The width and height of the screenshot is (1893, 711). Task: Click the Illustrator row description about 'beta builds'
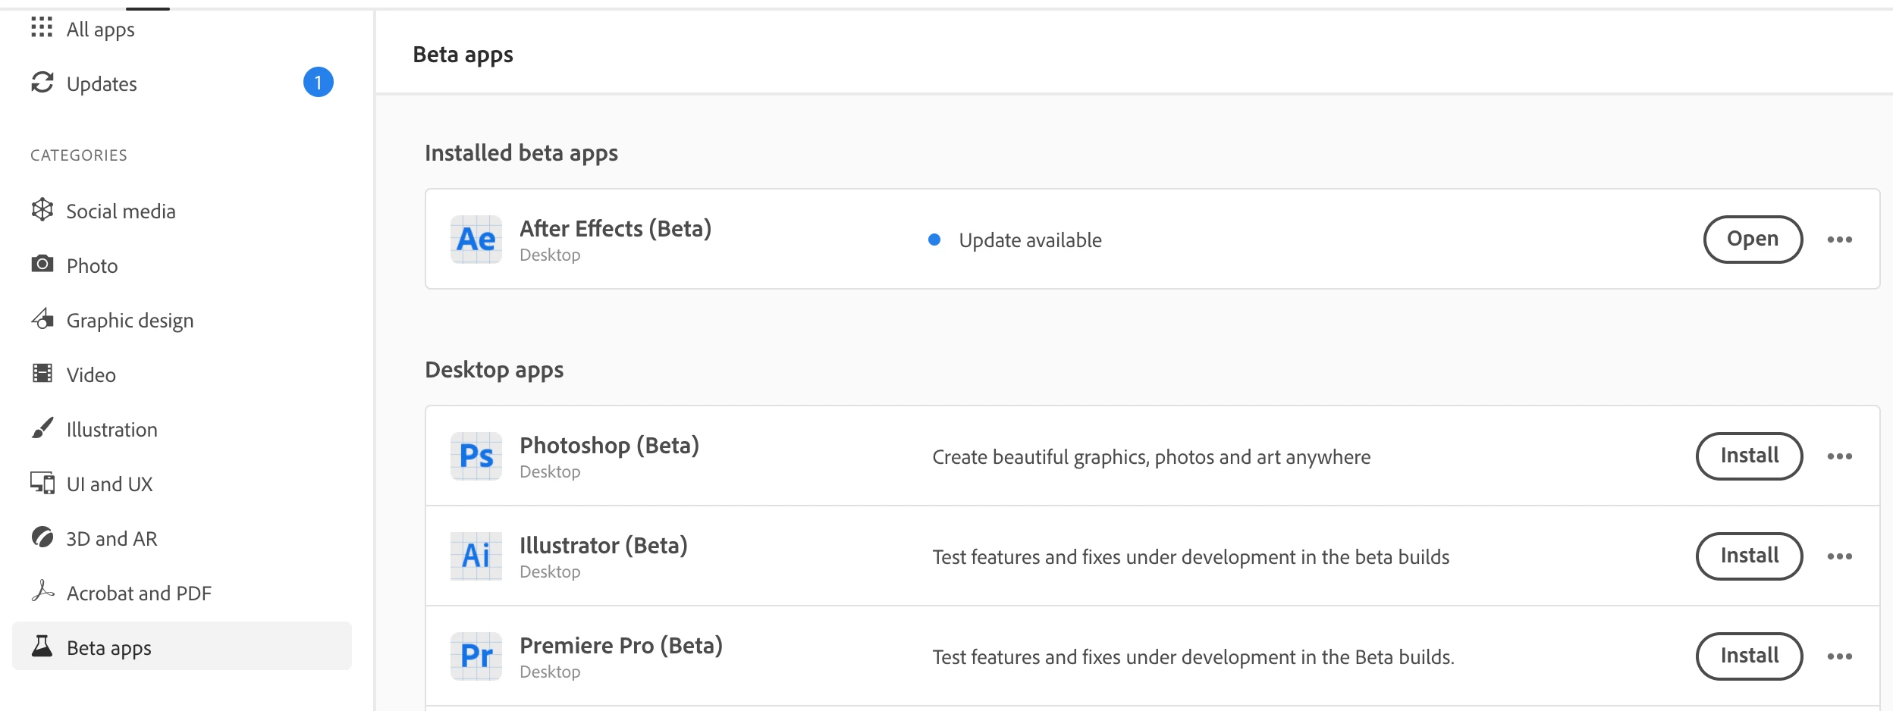click(1191, 557)
